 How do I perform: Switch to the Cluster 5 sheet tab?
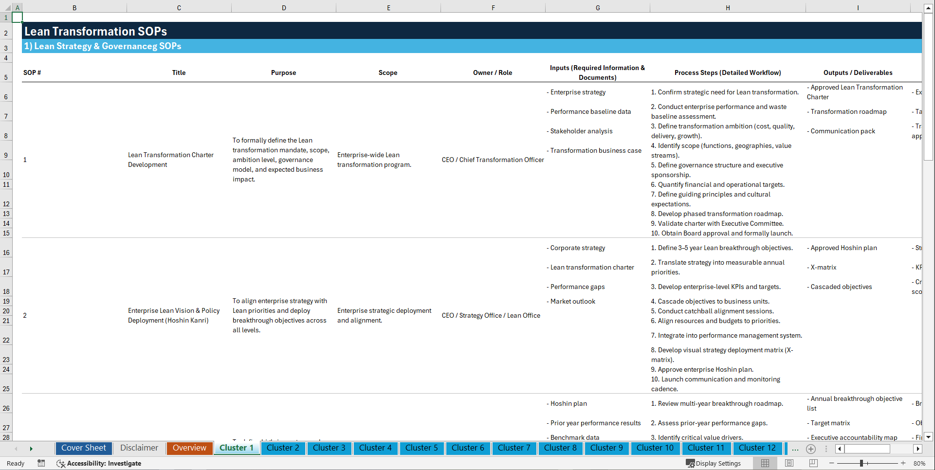click(422, 448)
